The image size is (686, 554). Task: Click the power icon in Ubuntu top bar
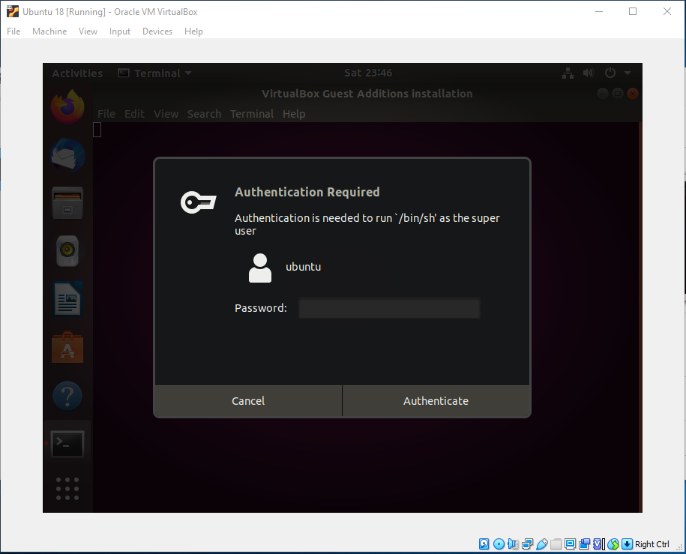[x=610, y=73]
